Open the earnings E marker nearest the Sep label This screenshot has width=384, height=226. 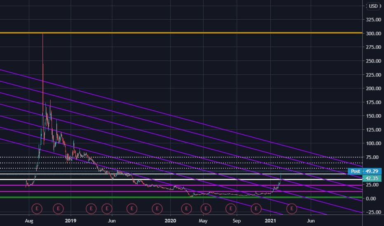coord(231,209)
